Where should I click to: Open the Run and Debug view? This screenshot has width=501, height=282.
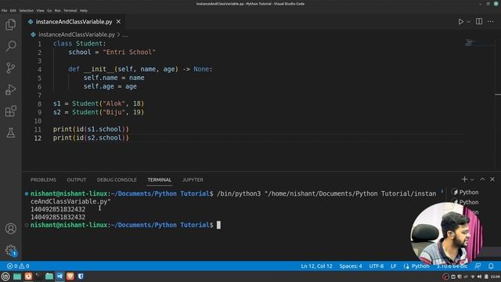[x=10, y=89]
